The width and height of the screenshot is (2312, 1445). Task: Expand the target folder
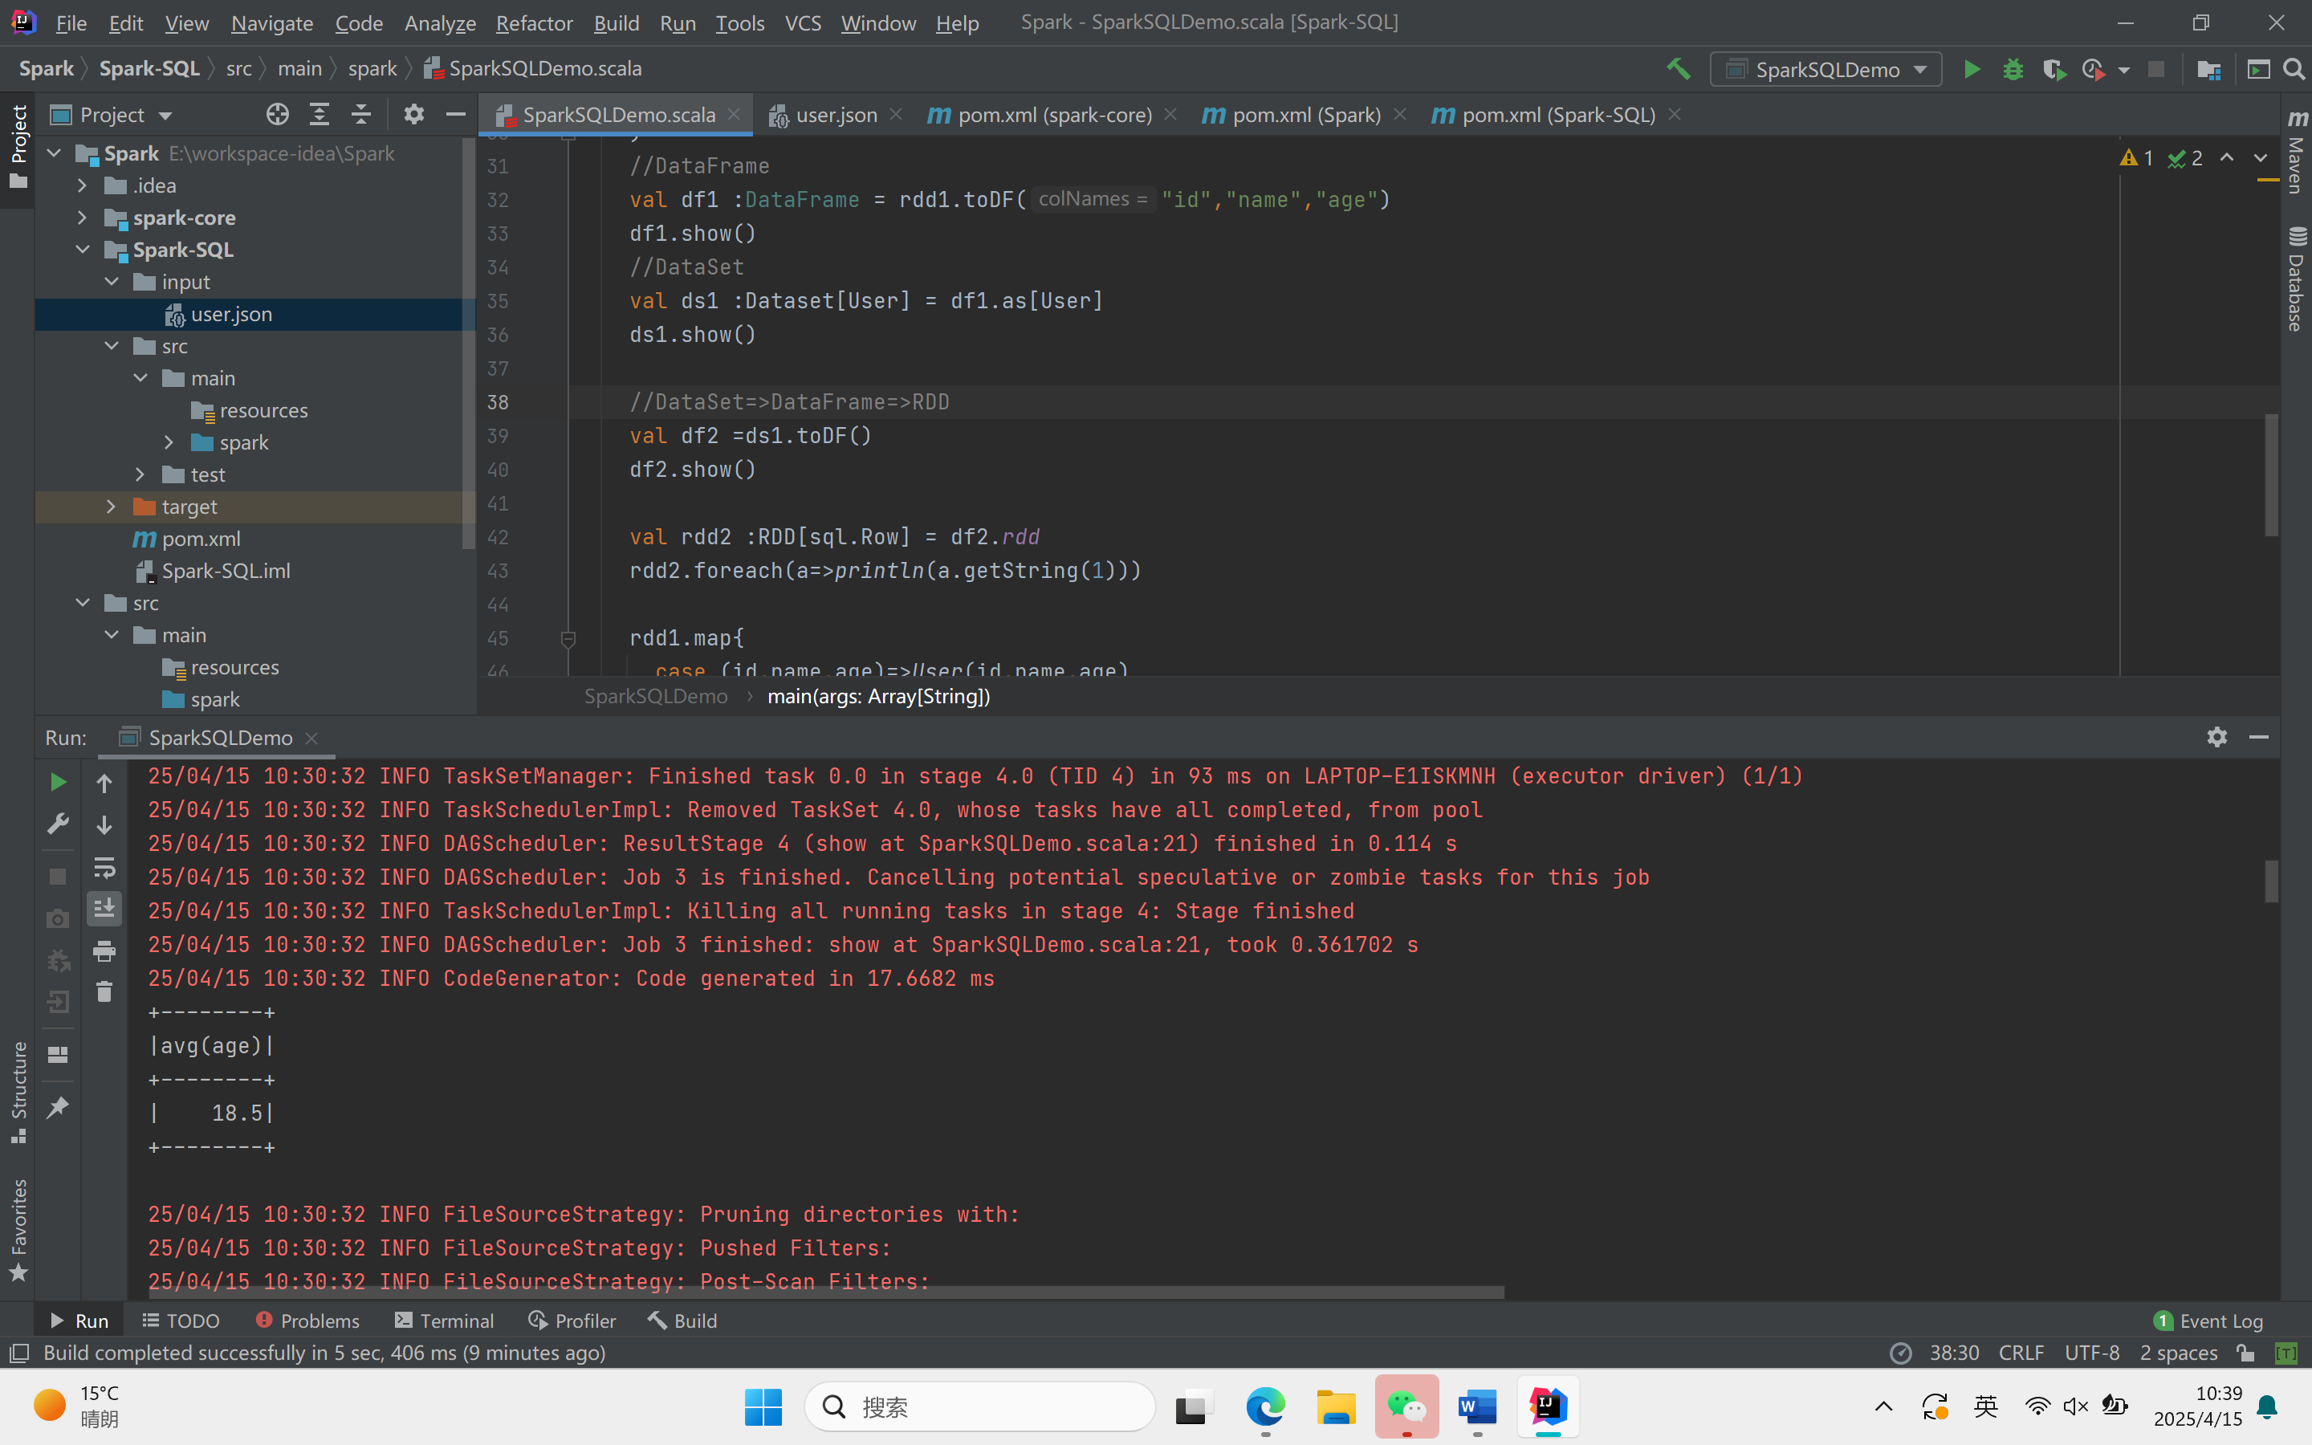pos(112,507)
